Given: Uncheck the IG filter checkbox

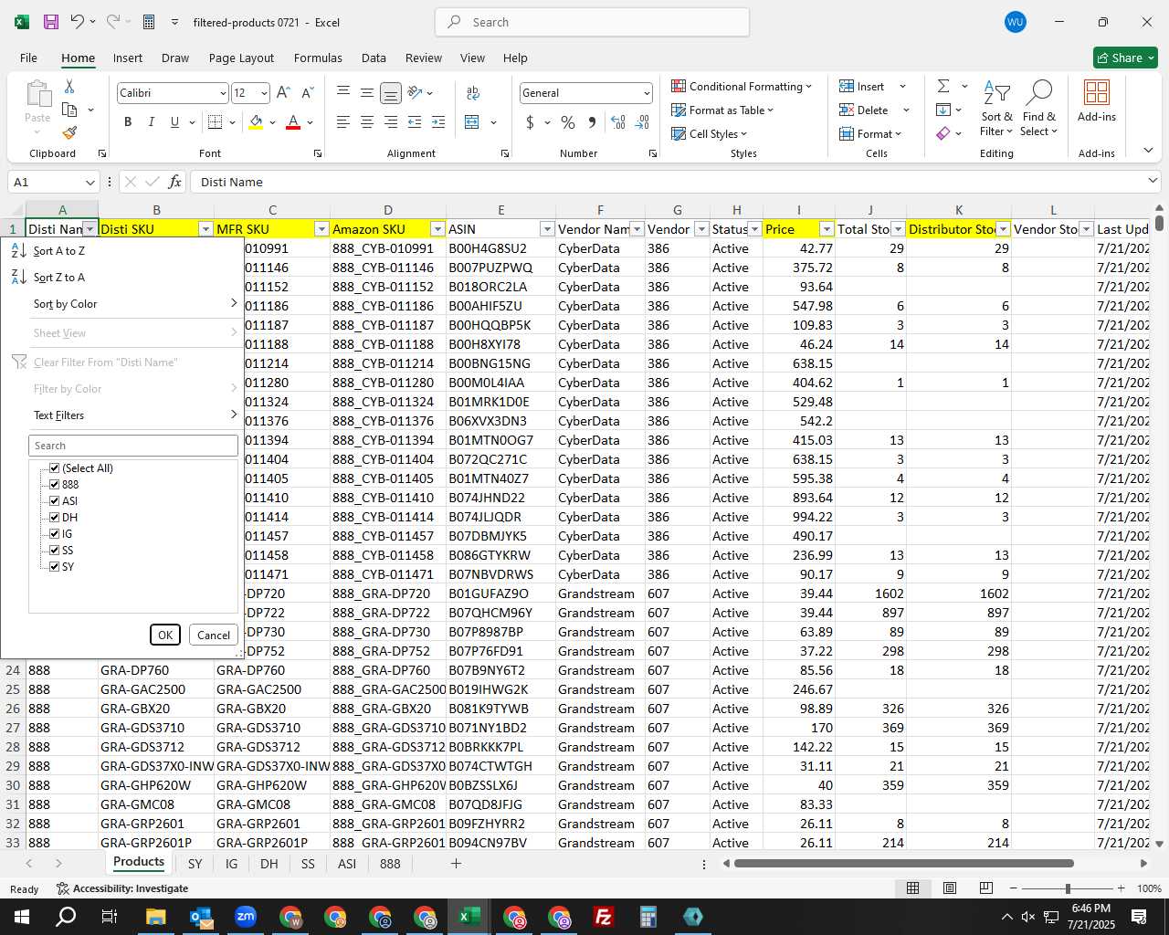Looking at the screenshot, I should [x=54, y=533].
